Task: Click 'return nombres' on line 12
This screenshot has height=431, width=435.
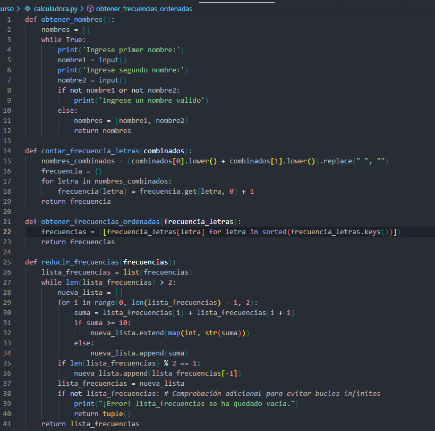Action: pyautogui.click(x=103, y=130)
